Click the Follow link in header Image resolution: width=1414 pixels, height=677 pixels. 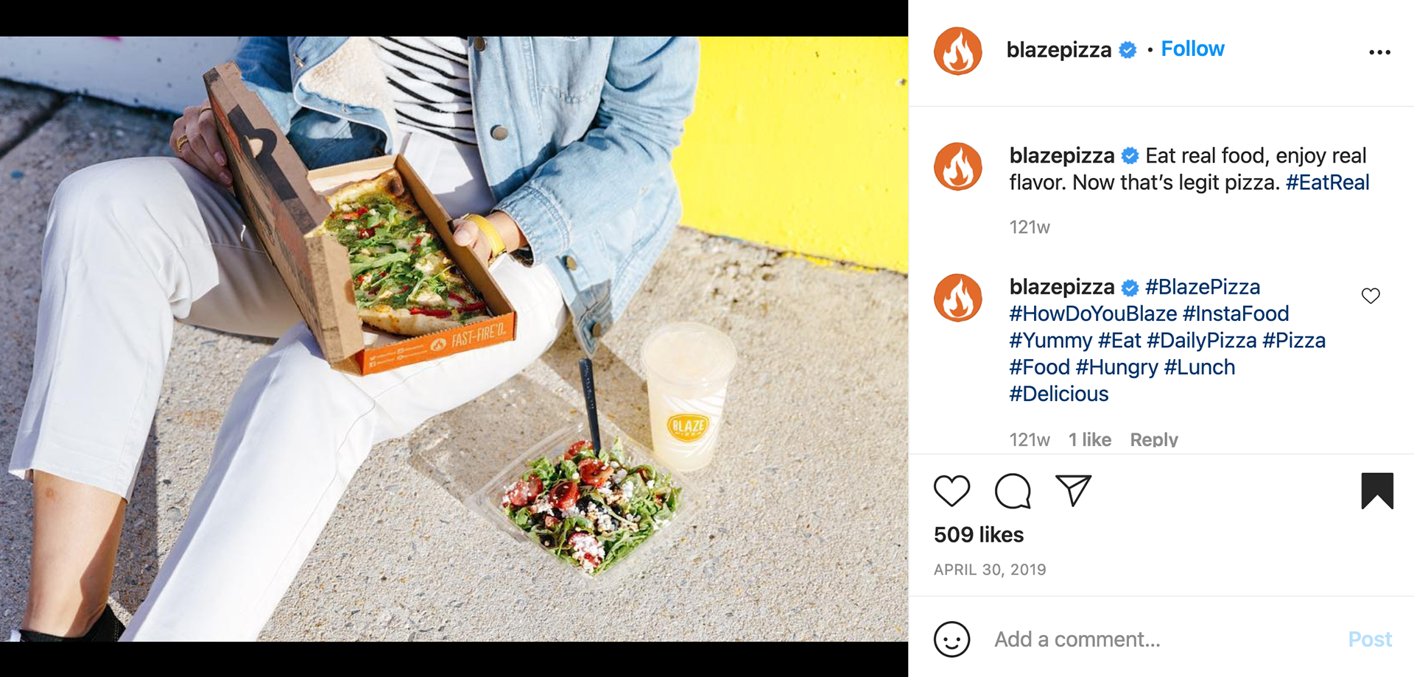click(1192, 49)
